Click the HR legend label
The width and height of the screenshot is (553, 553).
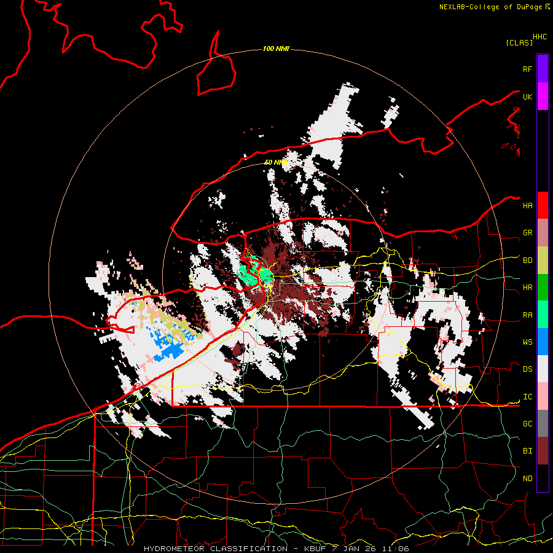pos(527,288)
